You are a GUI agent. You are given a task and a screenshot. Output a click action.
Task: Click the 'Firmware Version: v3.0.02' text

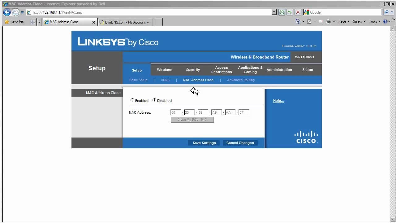coord(299,46)
